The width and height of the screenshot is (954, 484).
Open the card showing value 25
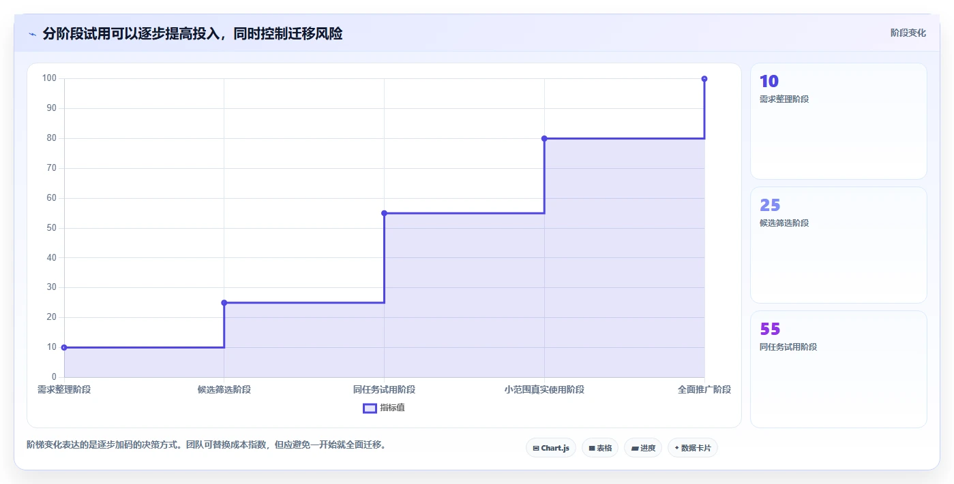point(839,245)
